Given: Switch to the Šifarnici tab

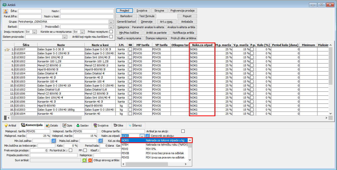Looking at the screenshot, I should [135, 125].
